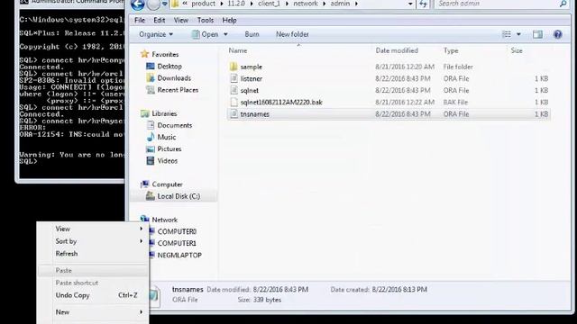Sort by the Name column header
This screenshot has height=324, width=577.
pos(238,50)
